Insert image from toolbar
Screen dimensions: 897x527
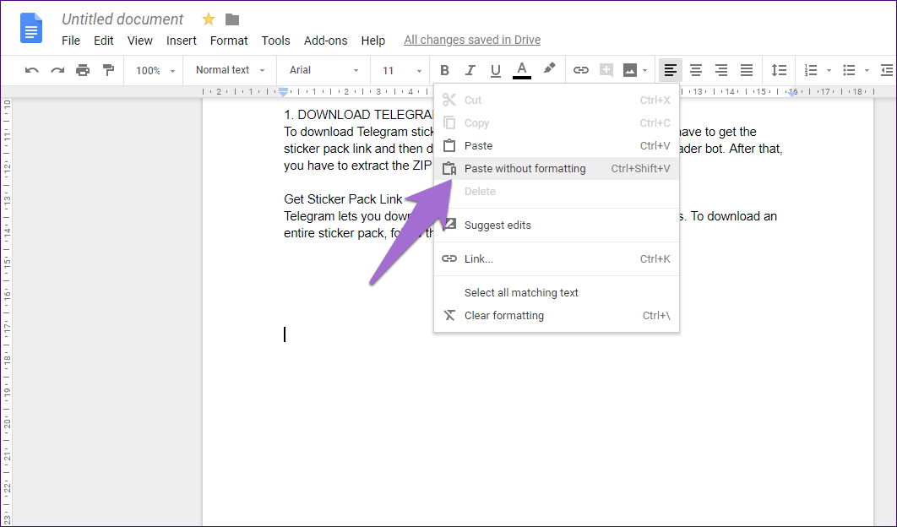(630, 70)
